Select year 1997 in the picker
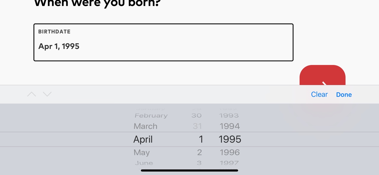Screen dimensions: 379x175 pos(229,163)
